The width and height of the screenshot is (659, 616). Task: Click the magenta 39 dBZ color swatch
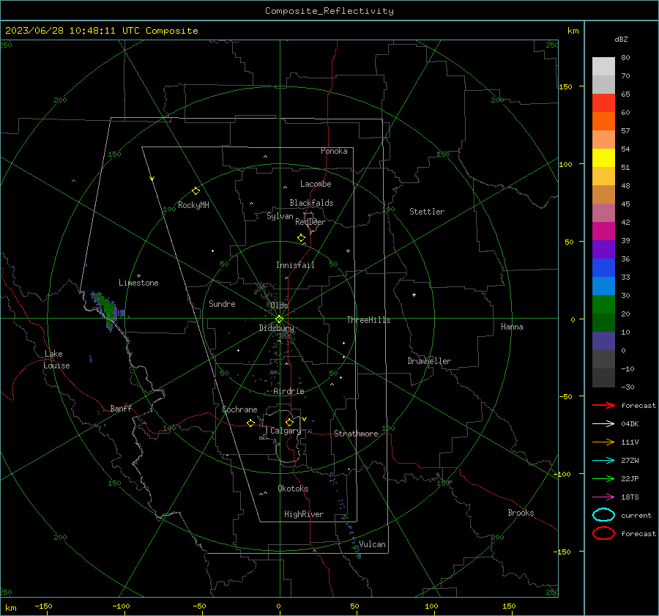(603, 231)
